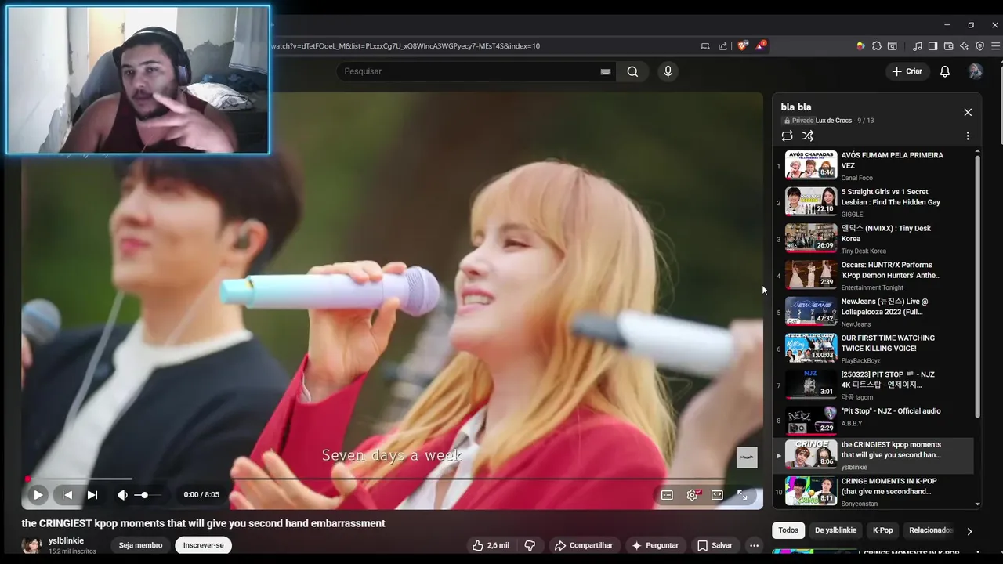Play [250323] PIT STOP NJZ 4K video
Screen dimensions: 1003x564
click(x=874, y=385)
